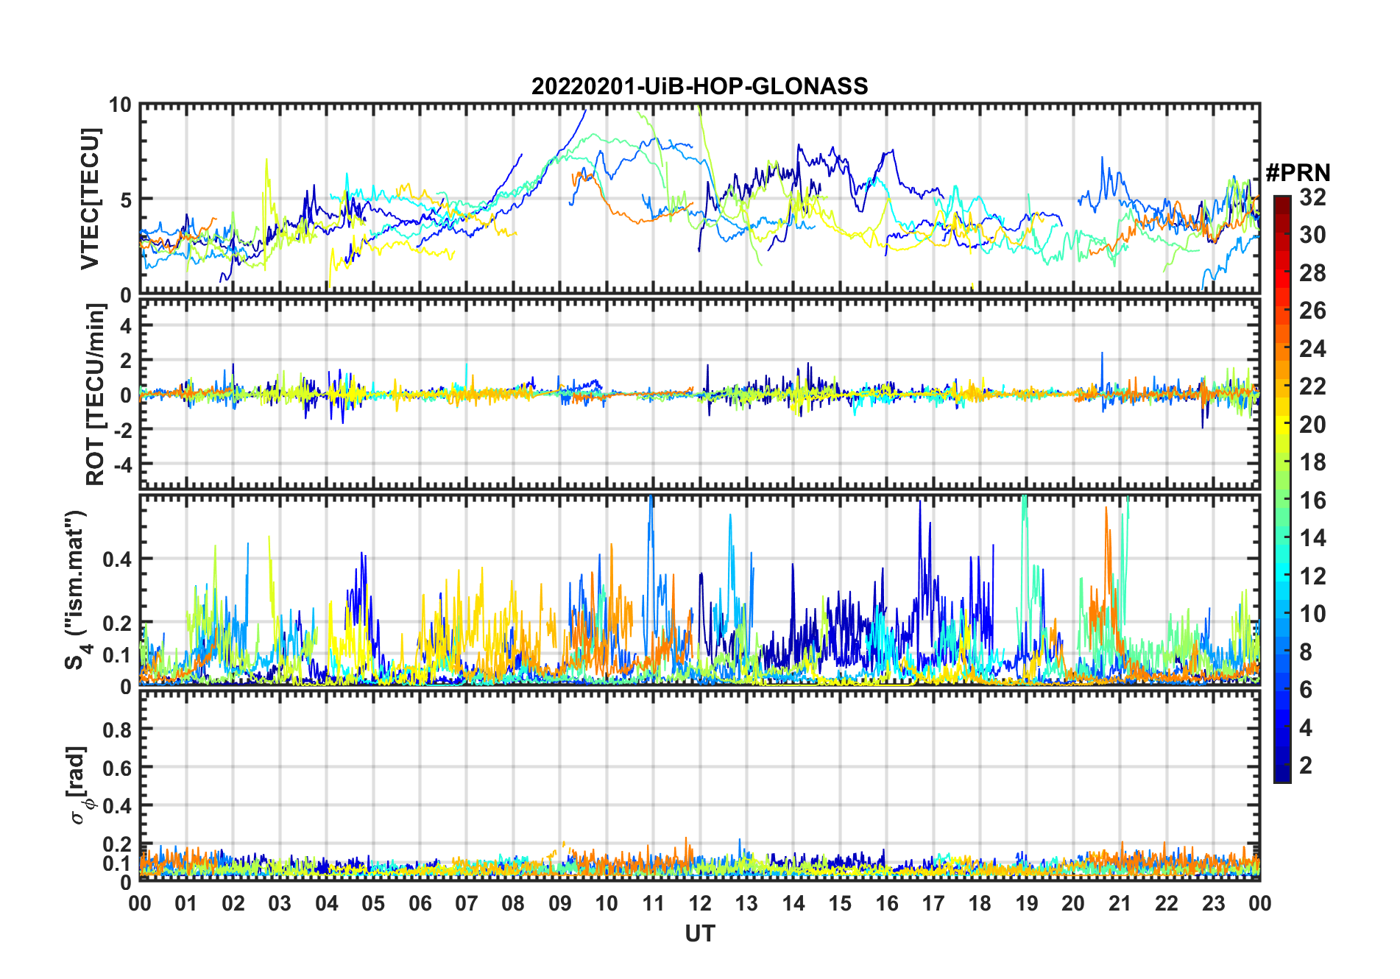Click the #PRN colorbar title
This screenshot has width=1400, height=979.
[1298, 173]
